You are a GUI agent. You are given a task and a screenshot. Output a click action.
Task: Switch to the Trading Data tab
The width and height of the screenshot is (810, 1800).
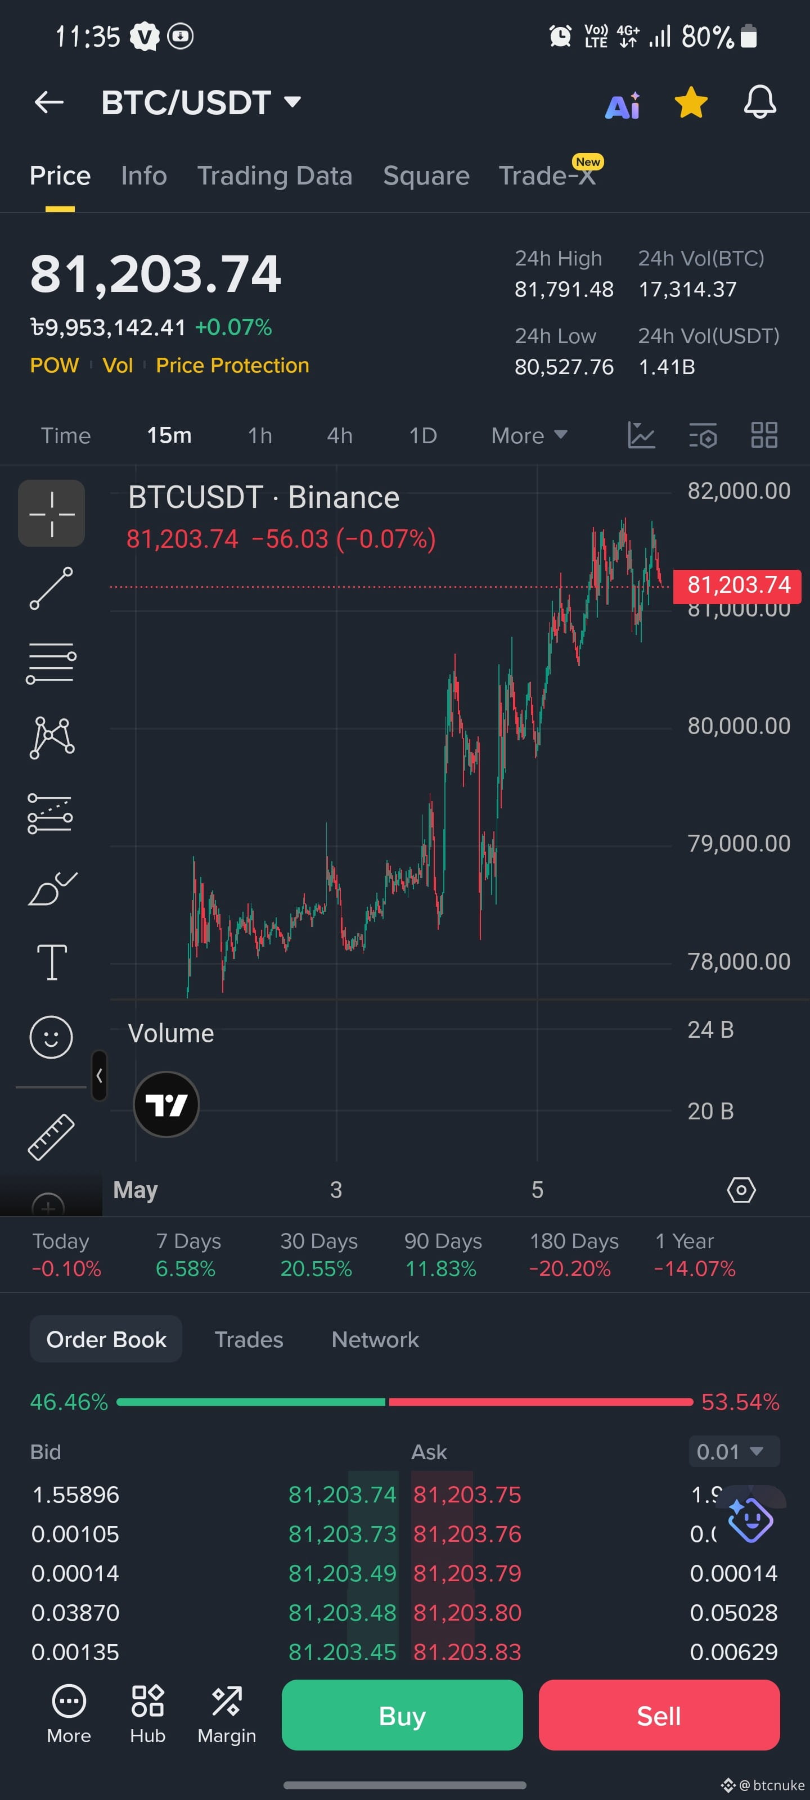(274, 175)
